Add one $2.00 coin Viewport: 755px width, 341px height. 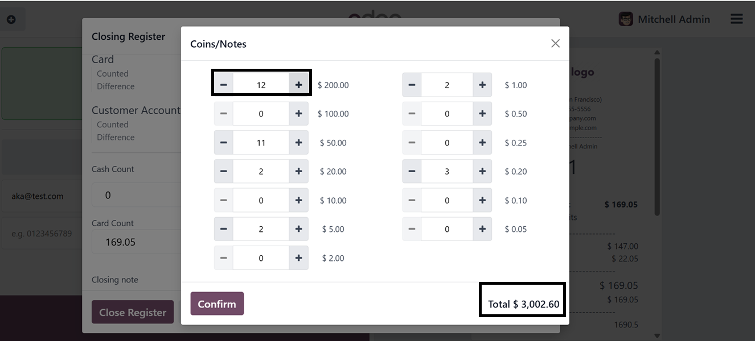298,258
